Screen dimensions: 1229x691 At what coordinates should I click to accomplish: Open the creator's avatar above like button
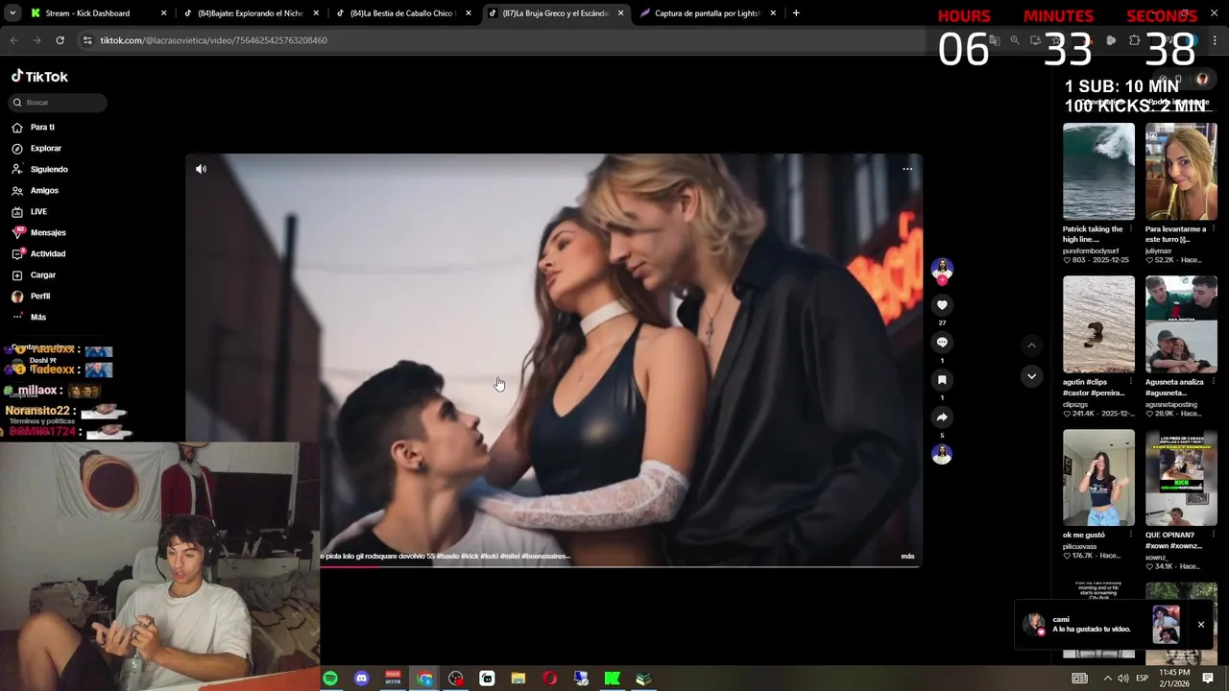click(x=942, y=269)
